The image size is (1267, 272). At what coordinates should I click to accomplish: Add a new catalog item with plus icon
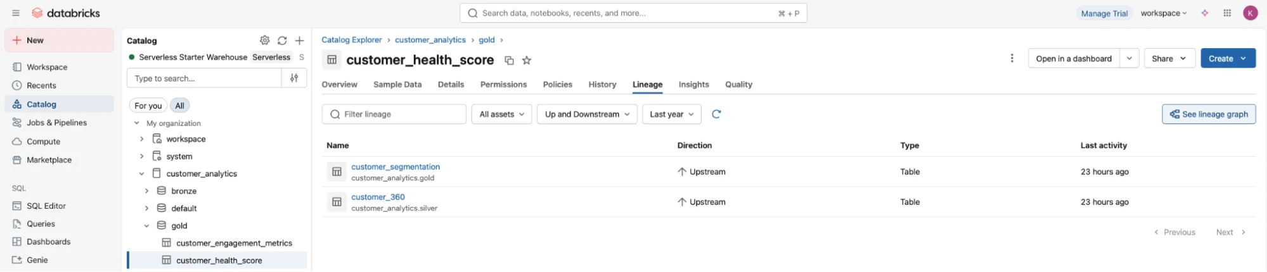point(300,40)
